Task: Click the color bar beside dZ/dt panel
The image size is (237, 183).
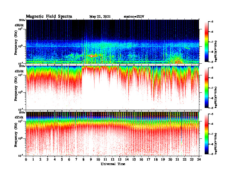Action: tap(206, 134)
